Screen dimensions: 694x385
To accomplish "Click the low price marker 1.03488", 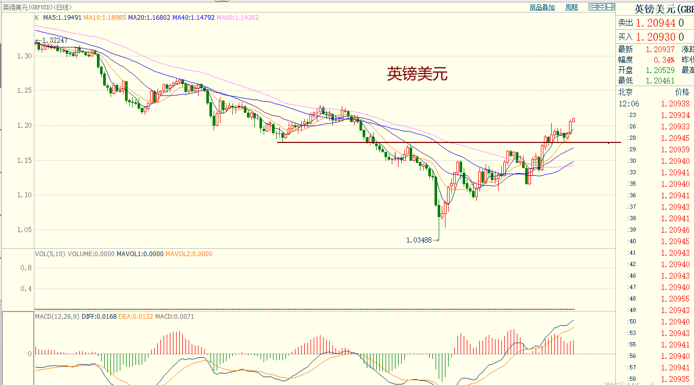I will pyautogui.click(x=419, y=240).
